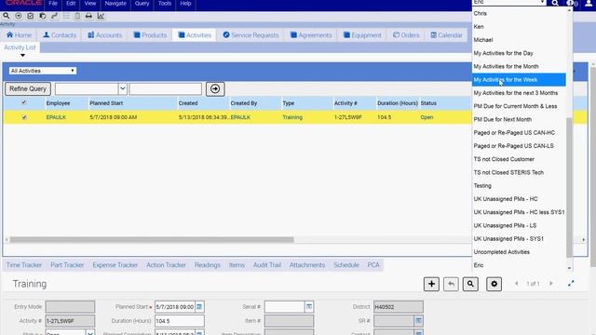596x335 pixels.
Task: Open the Calendar tab
Action: [446, 35]
